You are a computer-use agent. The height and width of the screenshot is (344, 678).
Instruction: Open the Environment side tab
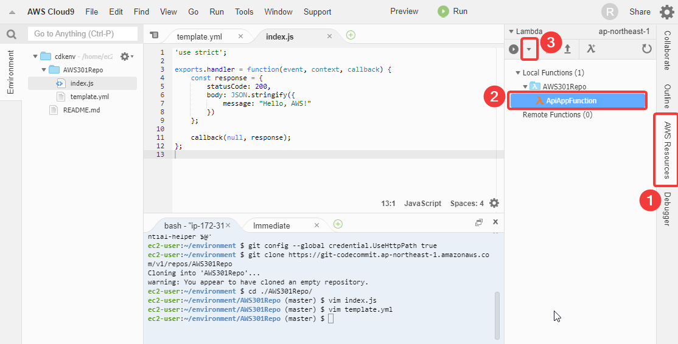click(x=11, y=72)
